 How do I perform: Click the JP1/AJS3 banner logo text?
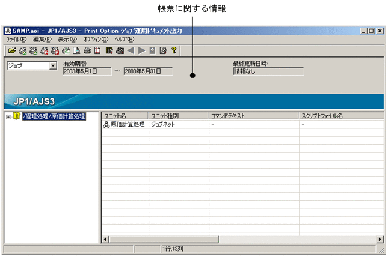point(34,101)
